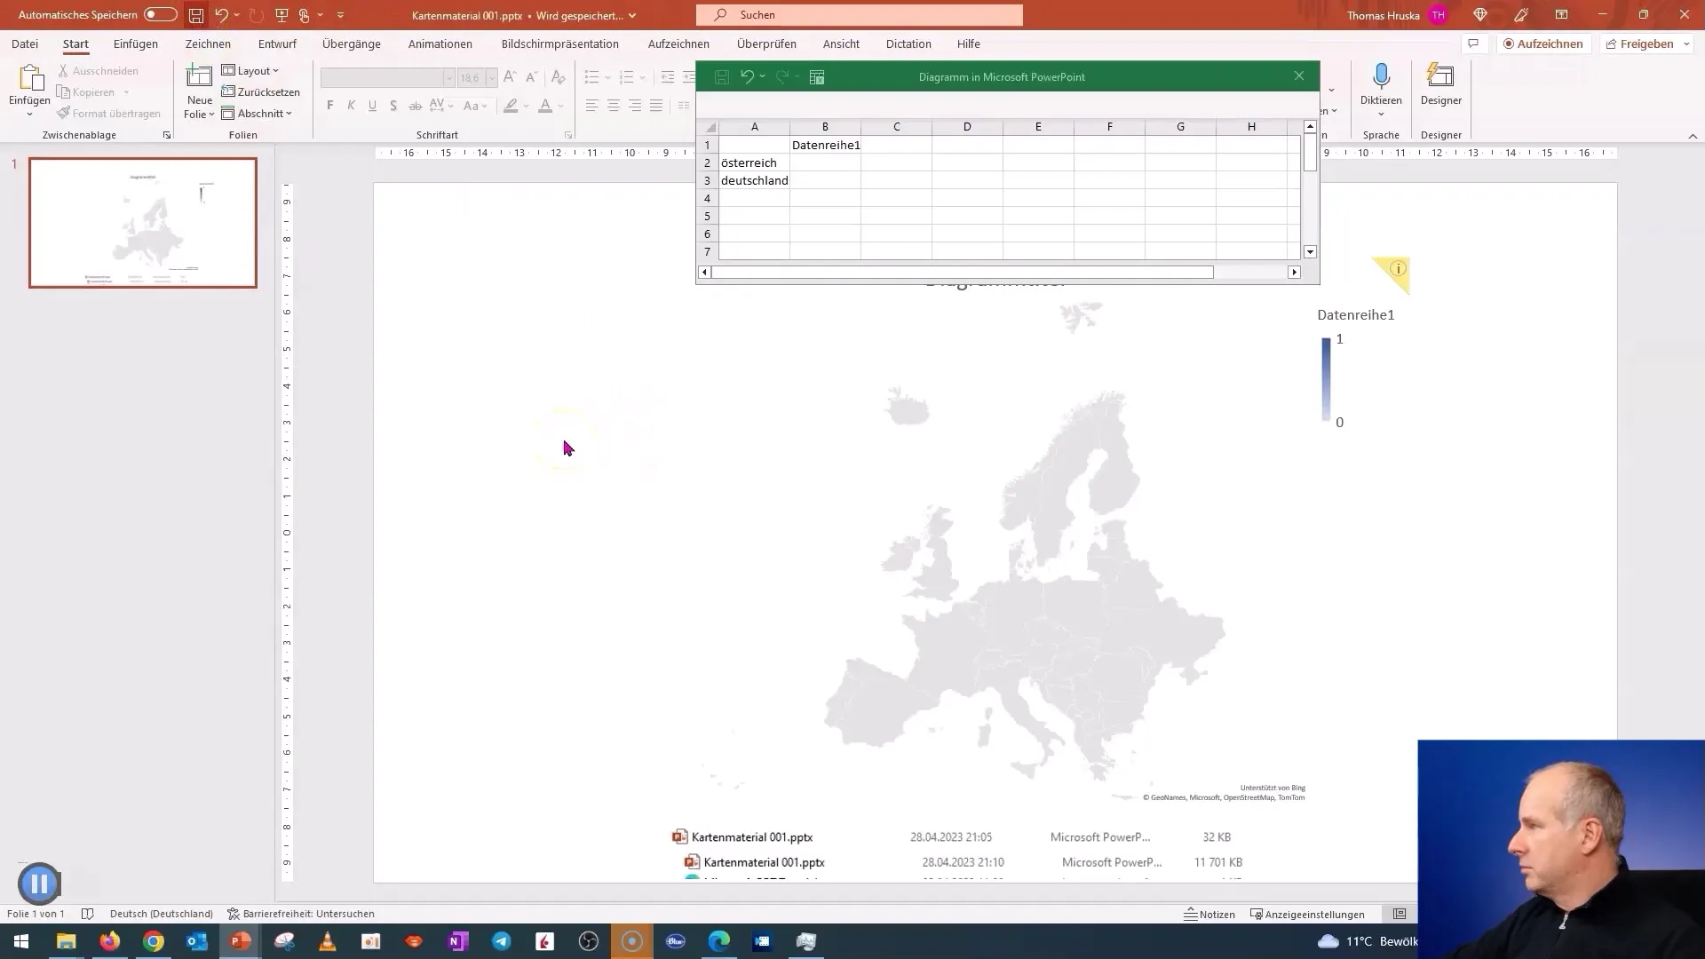Click the text highlight color swatch

(x=511, y=106)
